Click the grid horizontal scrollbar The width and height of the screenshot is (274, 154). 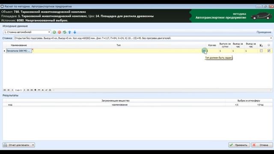pos(162,90)
